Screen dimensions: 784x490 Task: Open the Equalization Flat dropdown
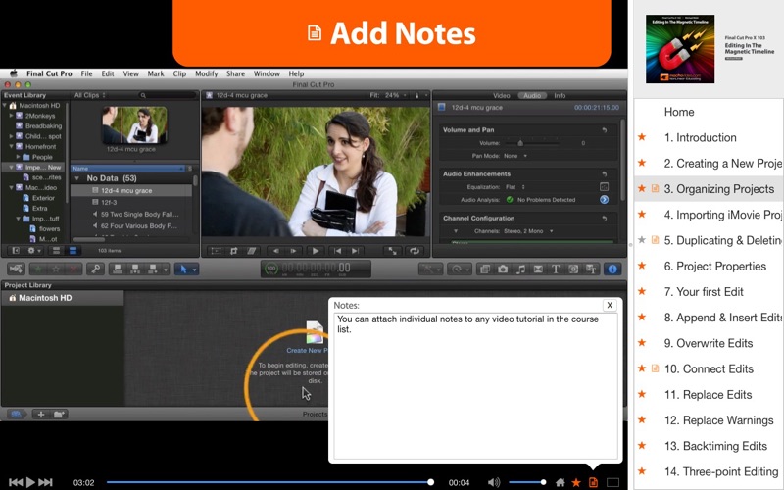coord(515,187)
